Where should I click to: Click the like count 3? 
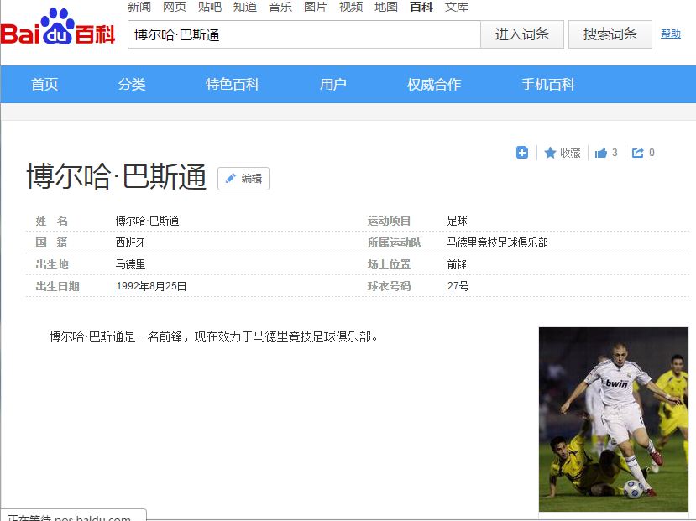(615, 153)
